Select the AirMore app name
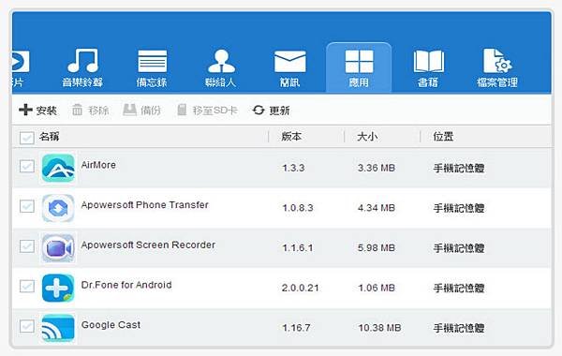The height and width of the screenshot is (356, 562). coord(98,165)
